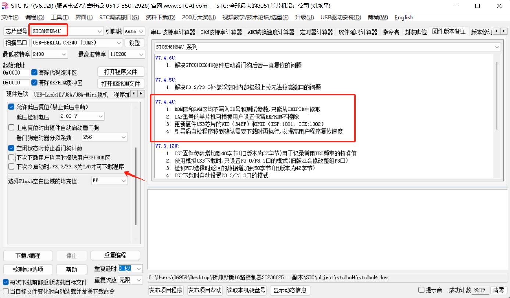Toggle 每次下载前都重新装载目标文件 checkbox

(x=6, y=282)
